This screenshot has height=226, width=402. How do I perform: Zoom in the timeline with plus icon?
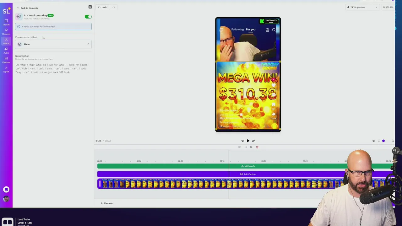393,141
